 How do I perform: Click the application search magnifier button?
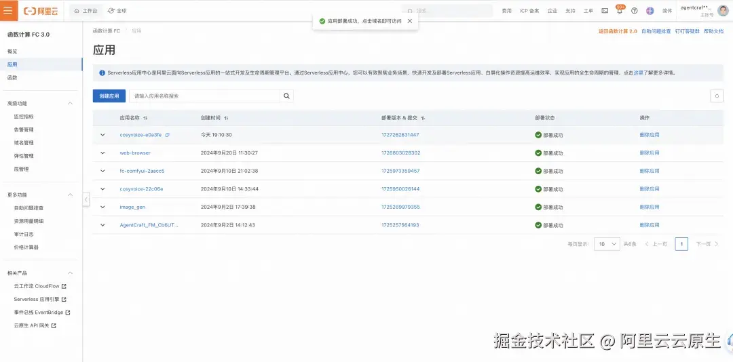(x=286, y=96)
